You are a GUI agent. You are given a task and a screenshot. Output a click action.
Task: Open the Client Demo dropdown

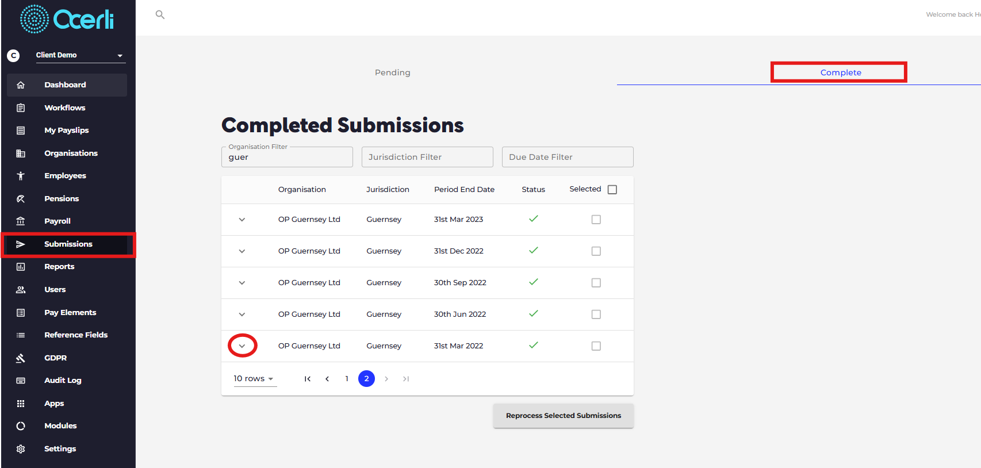pyautogui.click(x=81, y=55)
